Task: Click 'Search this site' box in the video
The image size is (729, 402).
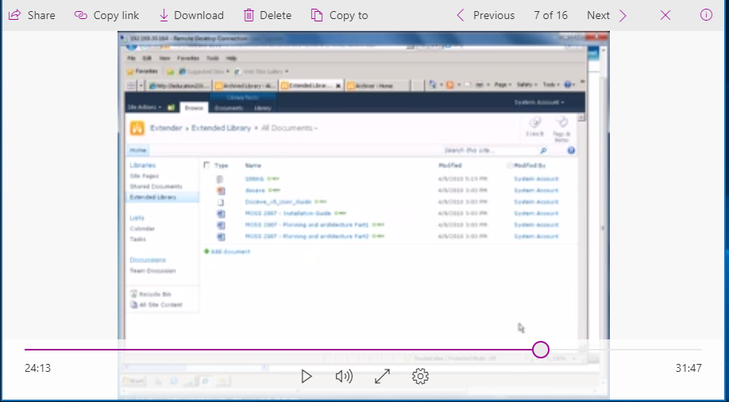Action: 491,151
